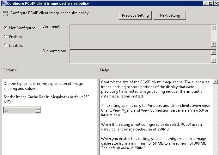The image size is (219, 155).
Task: Select the Enabled radio button
Action: [6, 36]
